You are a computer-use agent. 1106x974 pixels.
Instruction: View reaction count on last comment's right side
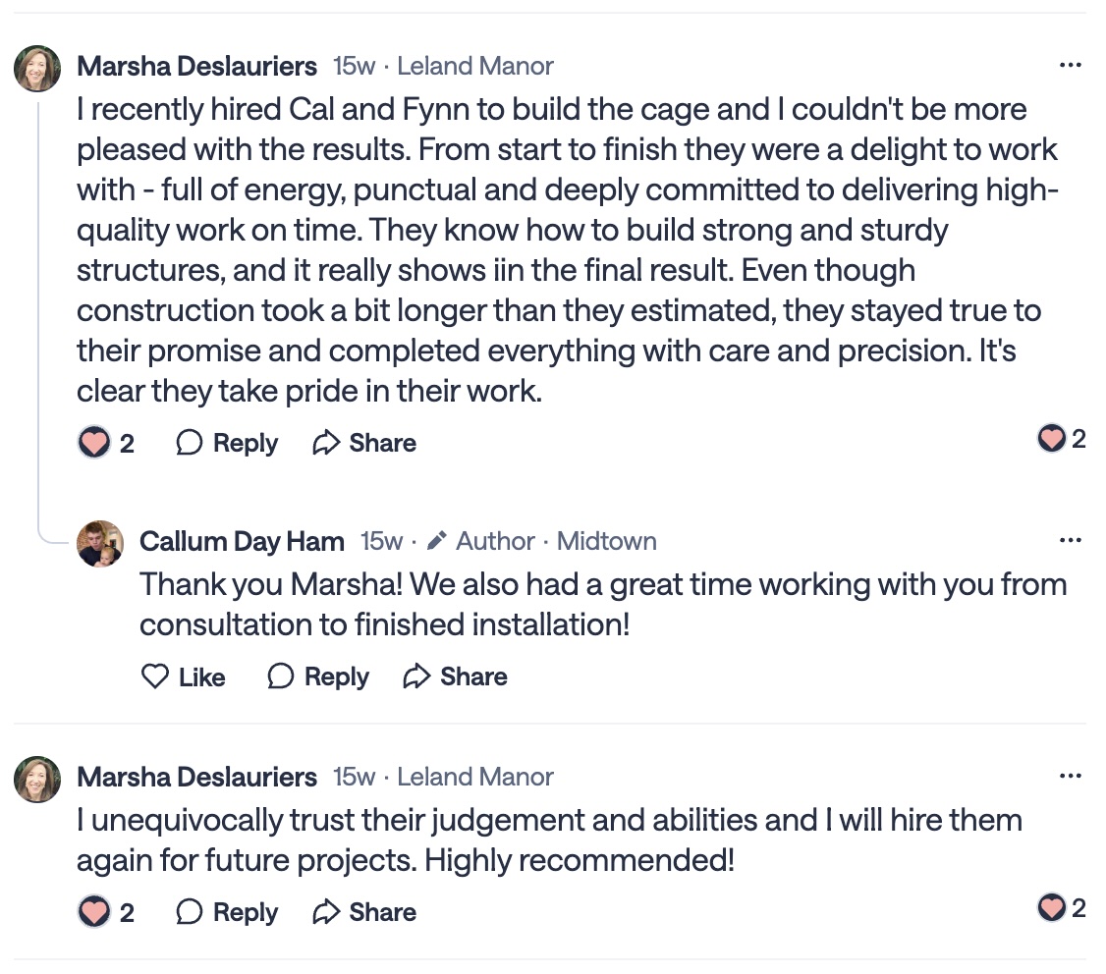tap(1061, 908)
